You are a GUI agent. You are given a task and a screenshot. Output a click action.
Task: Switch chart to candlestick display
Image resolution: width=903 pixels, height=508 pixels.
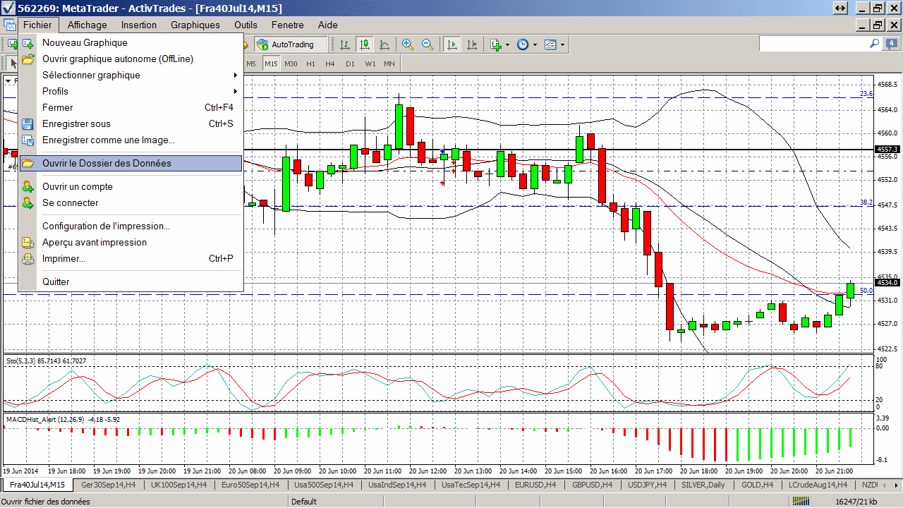tap(365, 44)
